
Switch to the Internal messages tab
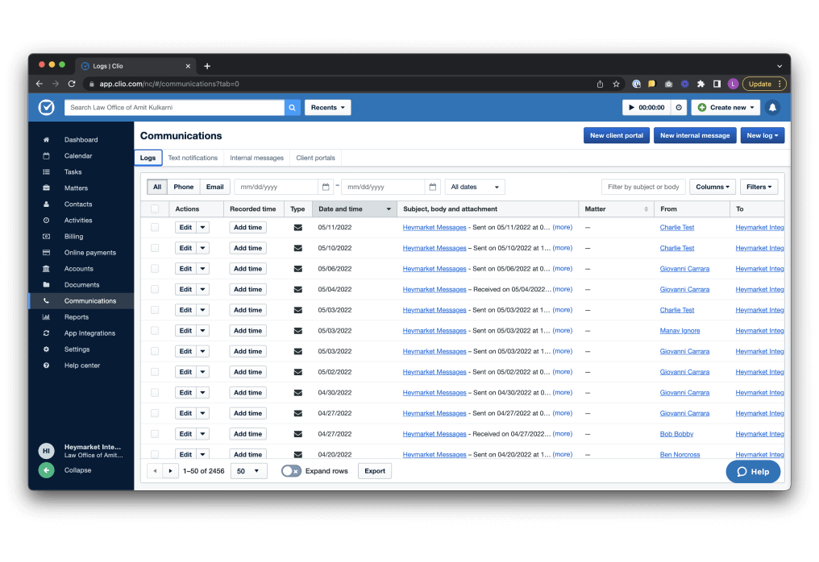[x=256, y=158]
